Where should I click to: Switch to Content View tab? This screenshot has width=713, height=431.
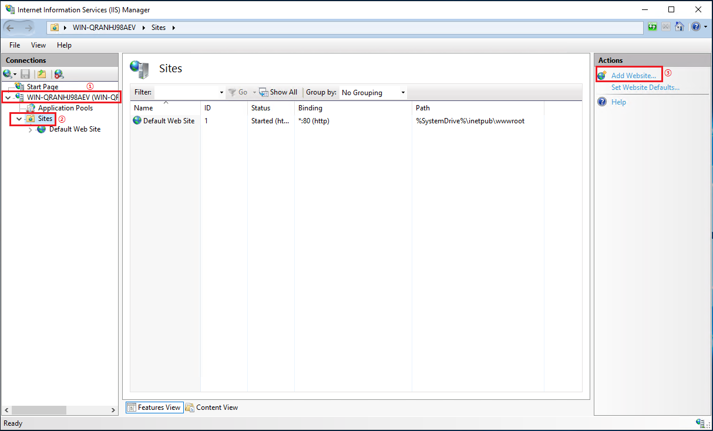pos(212,408)
